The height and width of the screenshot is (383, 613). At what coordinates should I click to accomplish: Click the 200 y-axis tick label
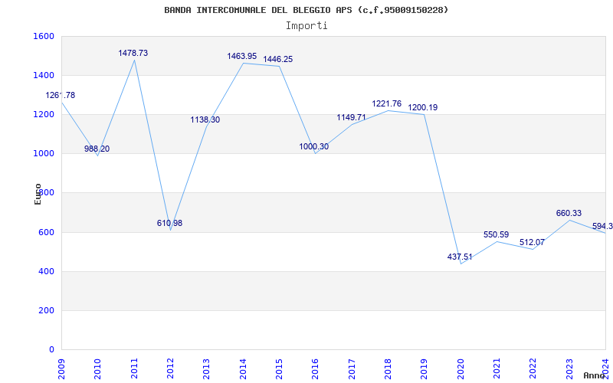[46, 311]
